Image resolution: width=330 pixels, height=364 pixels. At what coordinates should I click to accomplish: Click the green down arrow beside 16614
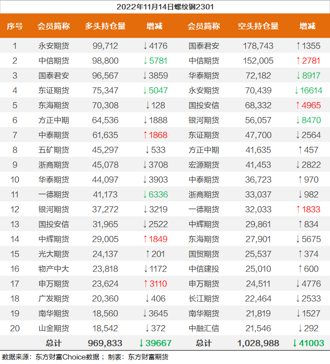pos(296,91)
